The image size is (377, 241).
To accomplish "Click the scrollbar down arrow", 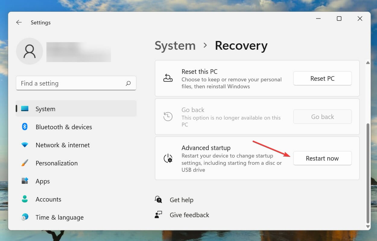I will [x=368, y=226].
